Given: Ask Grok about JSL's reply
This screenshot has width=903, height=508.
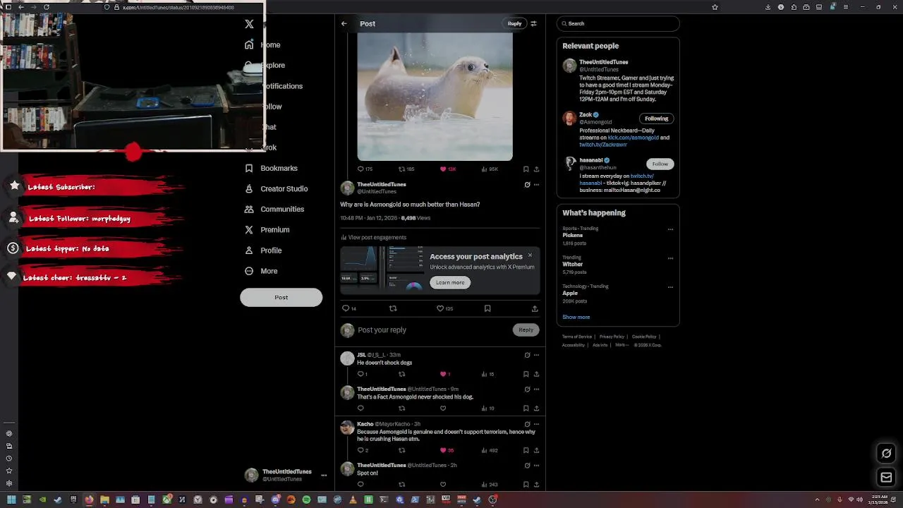Looking at the screenshot, I should click(x=527, y=355).
